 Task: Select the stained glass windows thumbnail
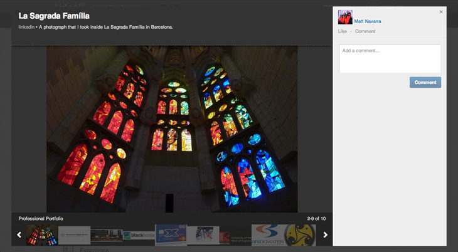42,235
